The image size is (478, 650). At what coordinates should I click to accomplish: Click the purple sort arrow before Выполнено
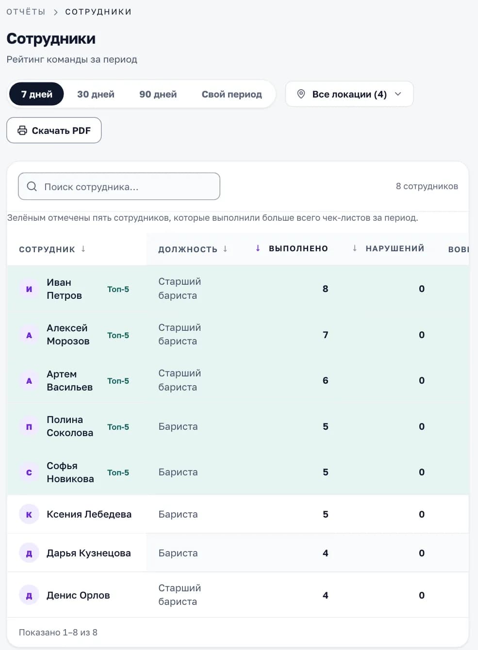pos(258,248)
